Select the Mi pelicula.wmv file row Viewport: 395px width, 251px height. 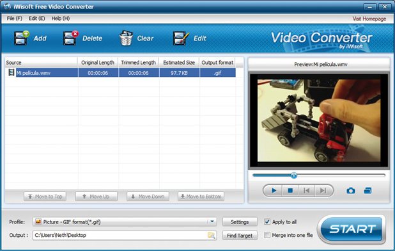(x=120, y=72)
